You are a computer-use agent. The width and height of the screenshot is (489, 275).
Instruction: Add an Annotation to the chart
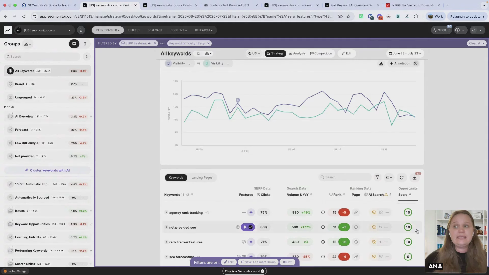pyautogui.click(x=400, y=63)
